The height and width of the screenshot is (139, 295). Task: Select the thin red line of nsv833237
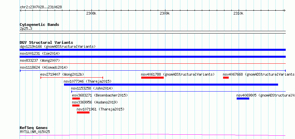pyautogui.click(x=153, y=64)
